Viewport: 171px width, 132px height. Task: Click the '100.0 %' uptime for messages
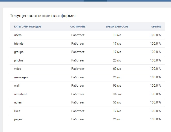pyautogui.click(x=155, y=77)
